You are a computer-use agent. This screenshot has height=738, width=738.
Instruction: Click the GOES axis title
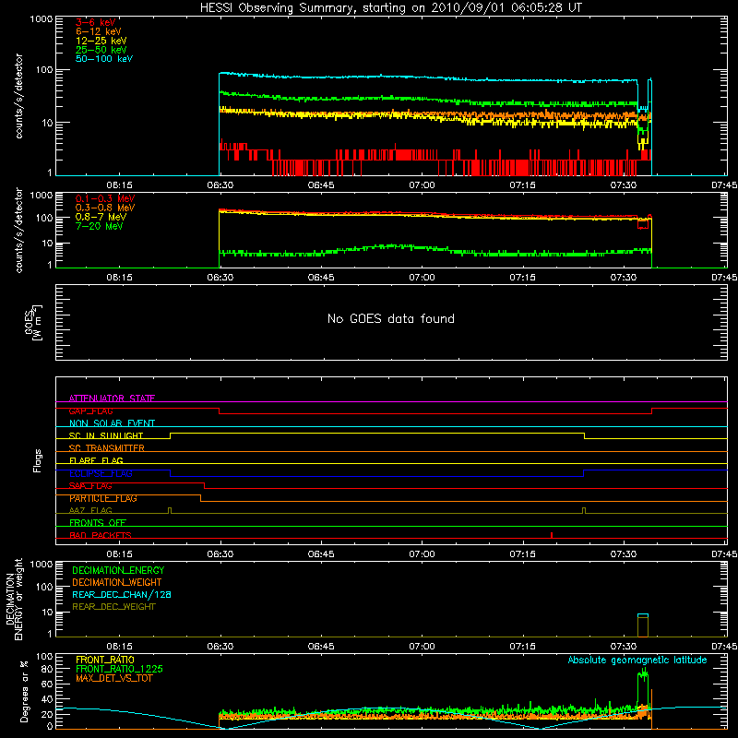pos(33,323)
